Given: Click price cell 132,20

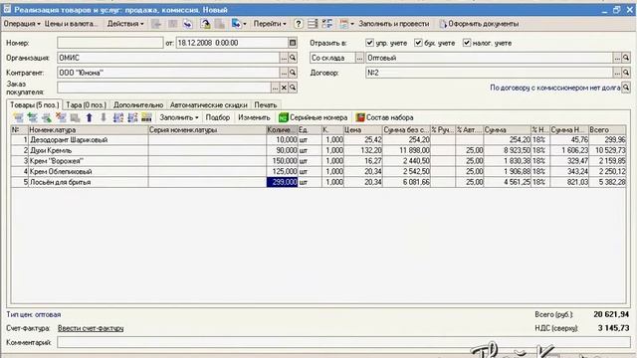Looking at the screenshot, I should pos(362,150).
